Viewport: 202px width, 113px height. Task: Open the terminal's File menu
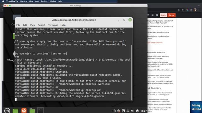click(18, 25)
